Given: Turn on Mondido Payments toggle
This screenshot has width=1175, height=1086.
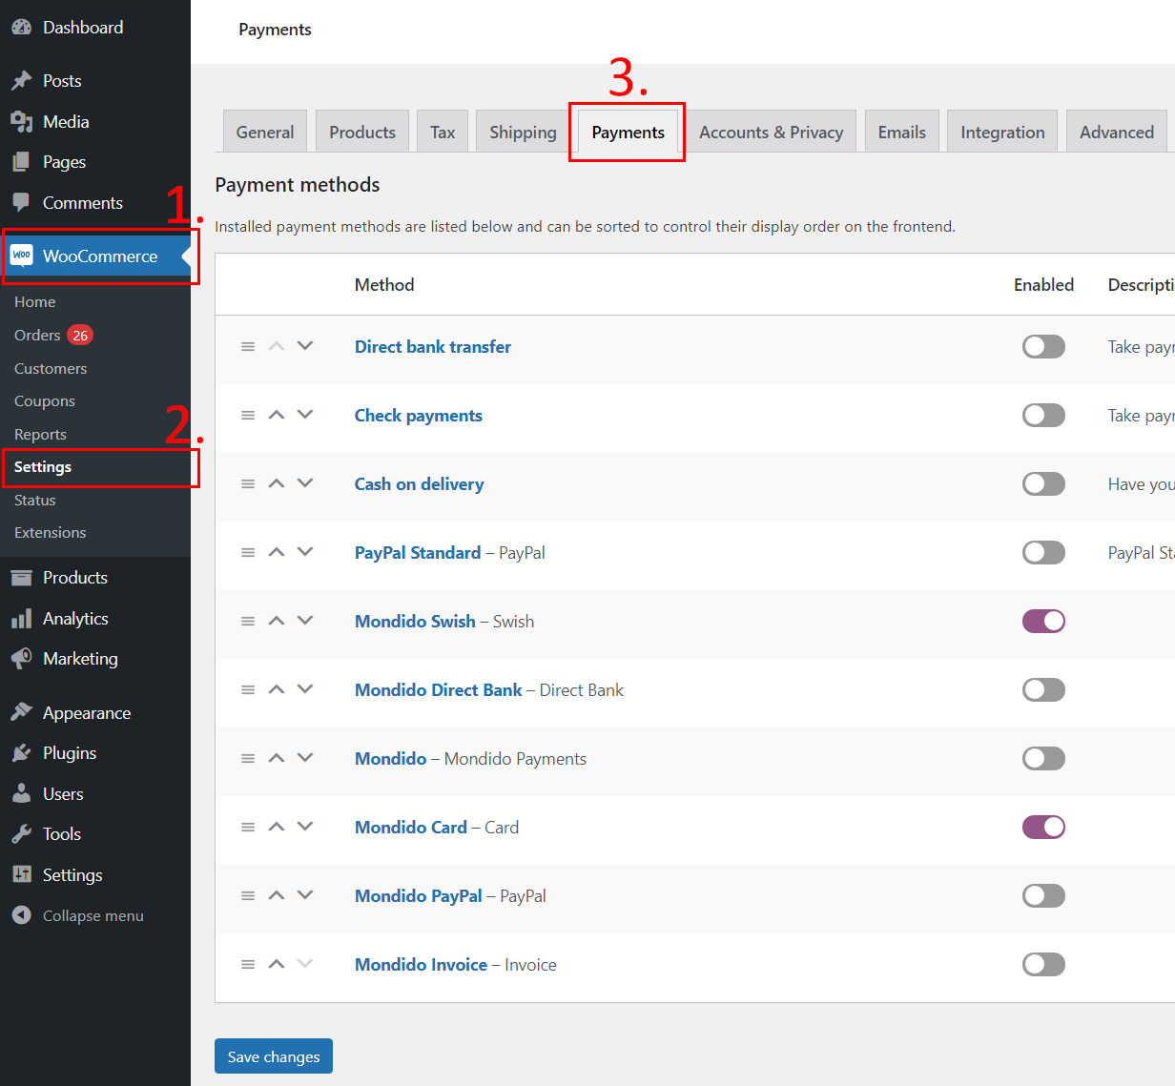Looking at the screenshot, I should pyautogui.click(x=1043, y=758).
